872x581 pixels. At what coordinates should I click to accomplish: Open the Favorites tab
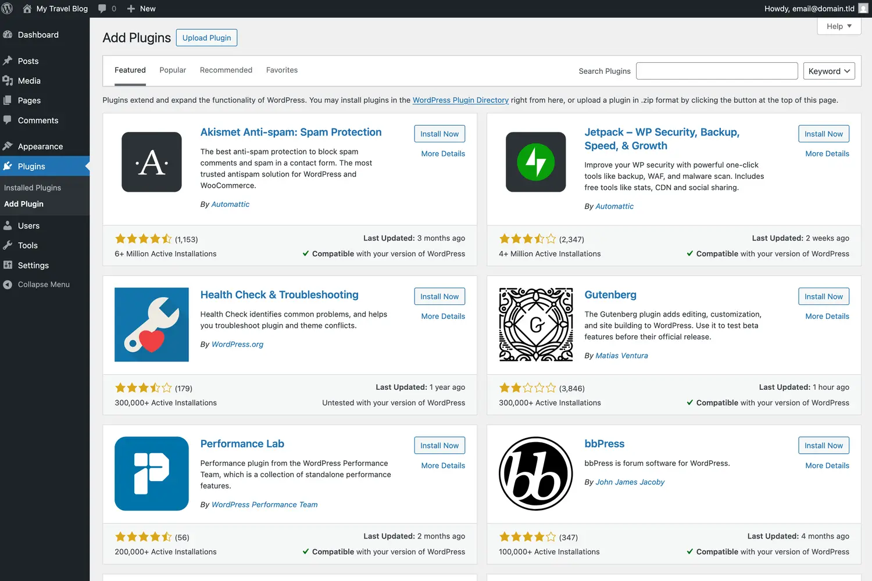(x=282, y=70)
